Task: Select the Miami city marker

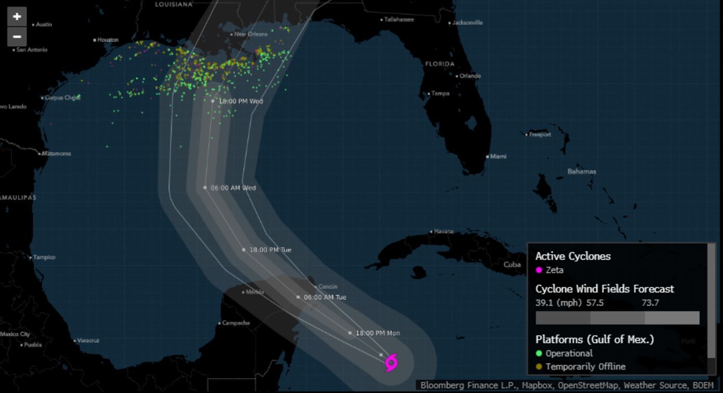Action: pyautogui.click(x=488, y=156)
